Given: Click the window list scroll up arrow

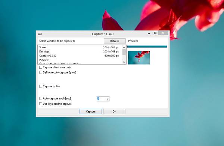Looking at the screenshot, I should pos(124,47).
